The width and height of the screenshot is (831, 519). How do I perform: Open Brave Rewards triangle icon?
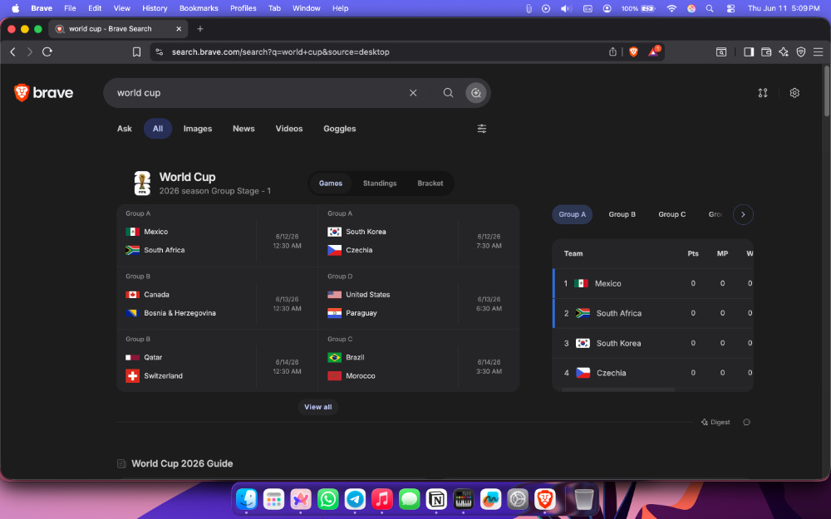(x=653, y=51)
